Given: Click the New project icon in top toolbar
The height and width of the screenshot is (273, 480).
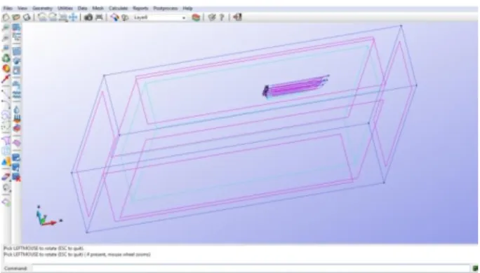Looking at the screenshot, I should [x=6, y=17].
